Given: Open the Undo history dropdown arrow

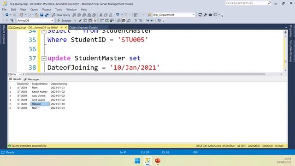Looking at the screenshot, I should [x=122, y=15].
